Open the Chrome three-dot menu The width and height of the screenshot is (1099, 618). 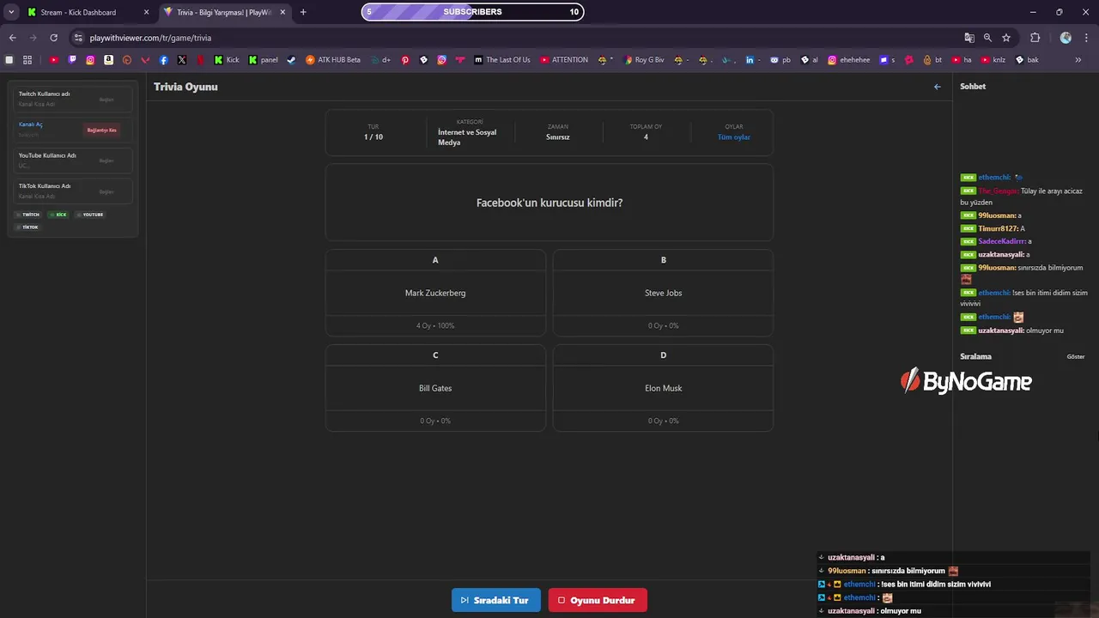click(x=1086, y=38)
